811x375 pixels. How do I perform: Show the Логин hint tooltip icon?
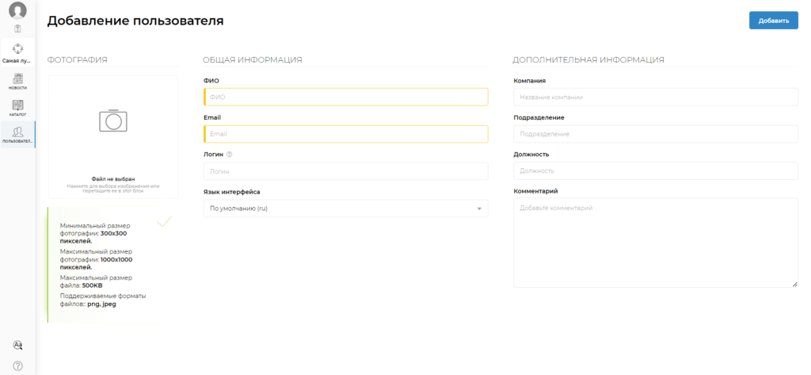[x=229, y=155]
